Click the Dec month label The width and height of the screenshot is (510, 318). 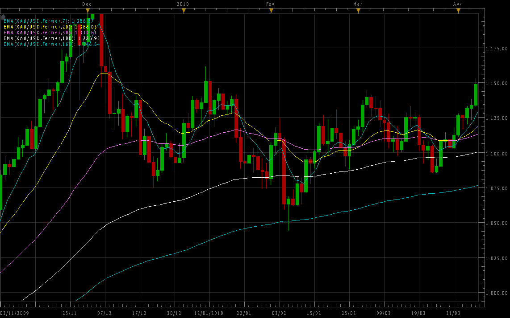[x=87, y=4]
